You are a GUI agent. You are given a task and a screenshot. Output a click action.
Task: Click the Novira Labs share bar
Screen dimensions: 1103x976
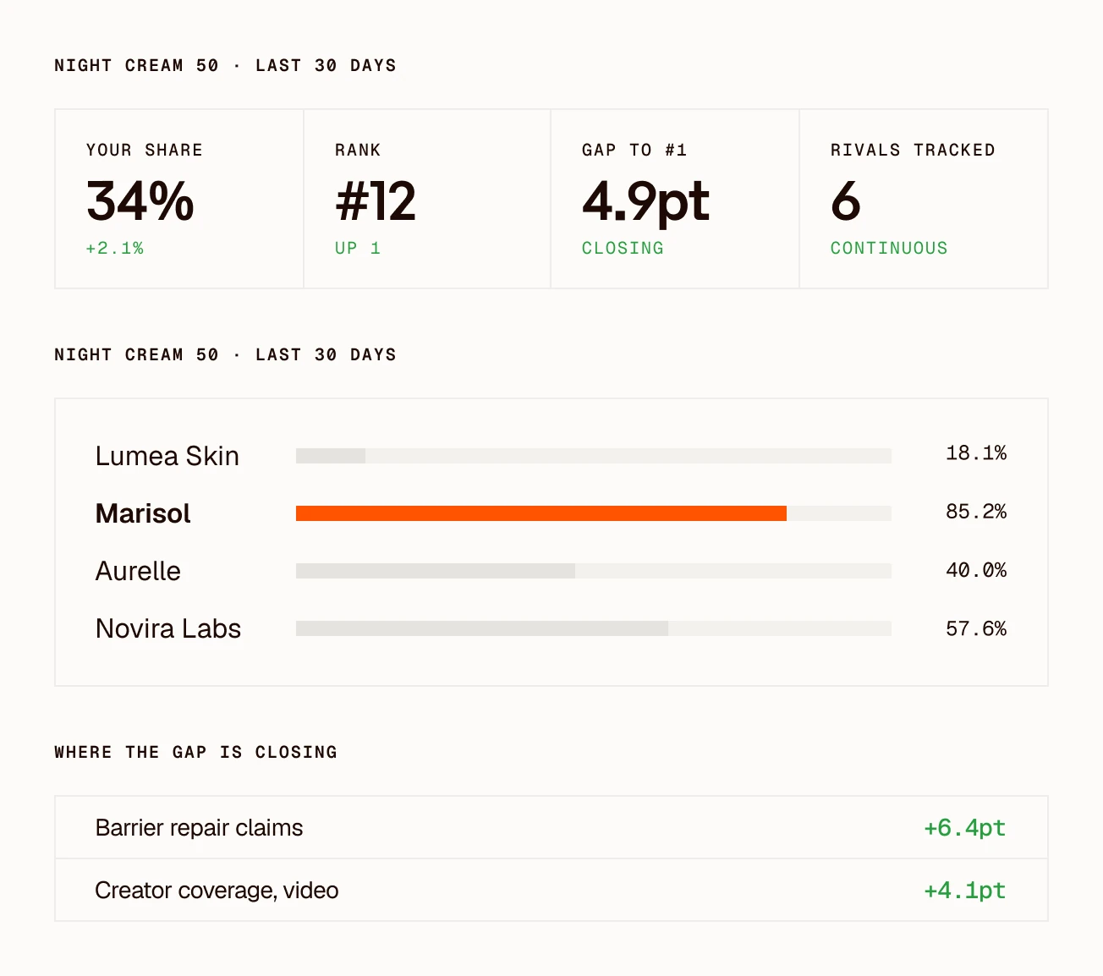click(594, 628)
